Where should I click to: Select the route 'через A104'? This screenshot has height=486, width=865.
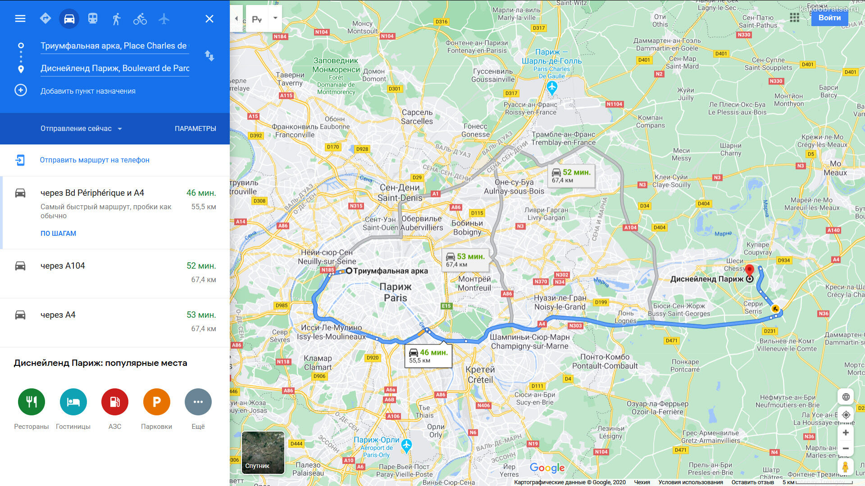tap(115, 273)
